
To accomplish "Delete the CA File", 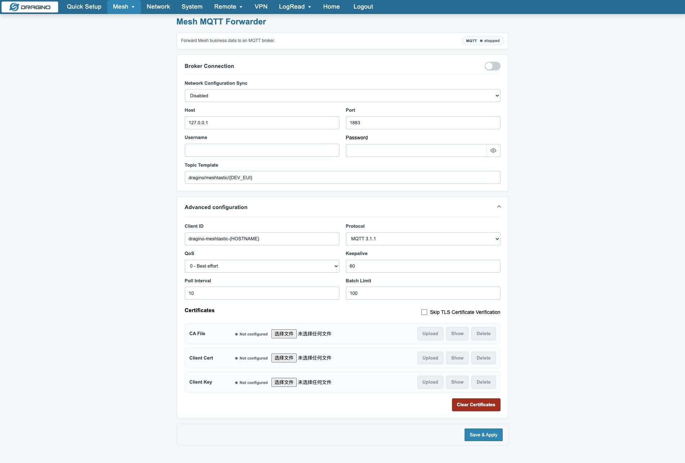I will [x=483, y=334].
